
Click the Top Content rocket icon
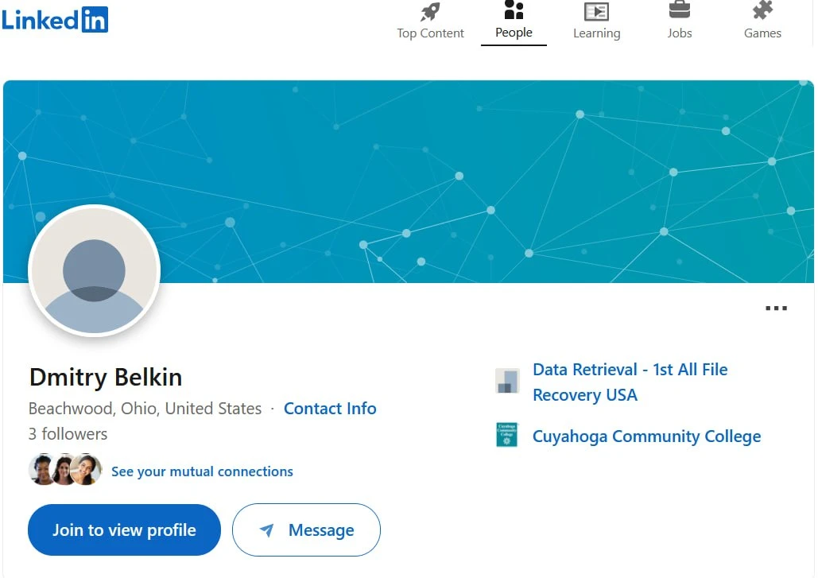pos(430,11)
